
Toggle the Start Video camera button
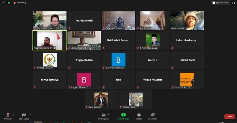(x=24, y=116)
